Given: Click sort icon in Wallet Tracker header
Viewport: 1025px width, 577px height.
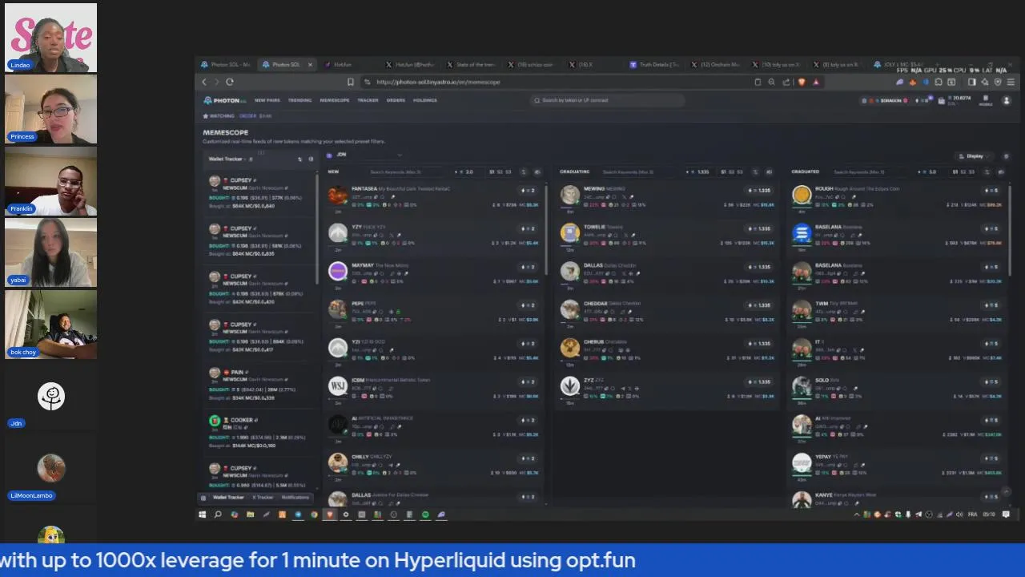Looking at the screenshot, I should coord(300,159).
